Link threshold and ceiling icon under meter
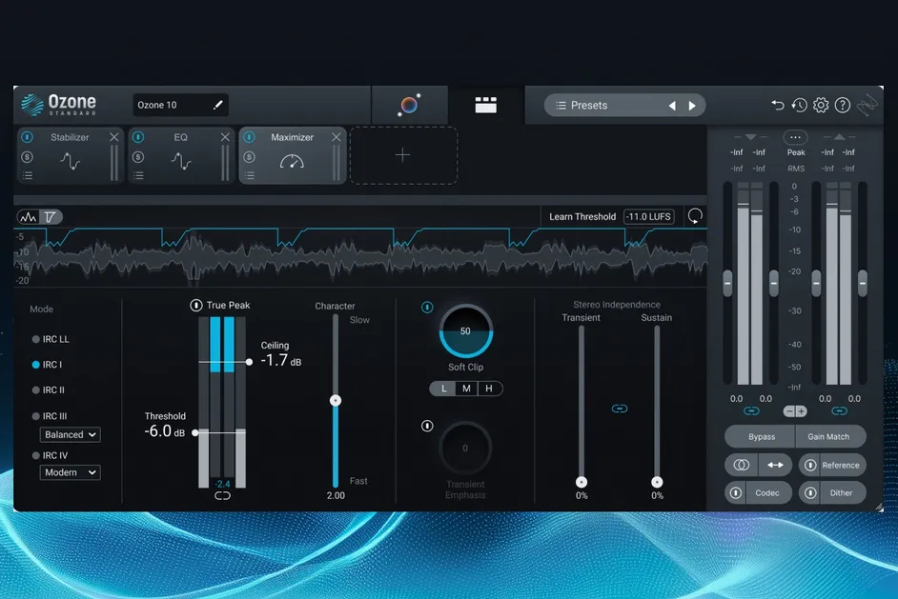The image size is (898, 599). click(x=222, y=496)
